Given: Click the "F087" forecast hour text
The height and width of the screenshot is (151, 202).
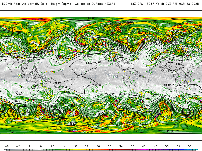Looking at the screenshot, I should (150, 4).
